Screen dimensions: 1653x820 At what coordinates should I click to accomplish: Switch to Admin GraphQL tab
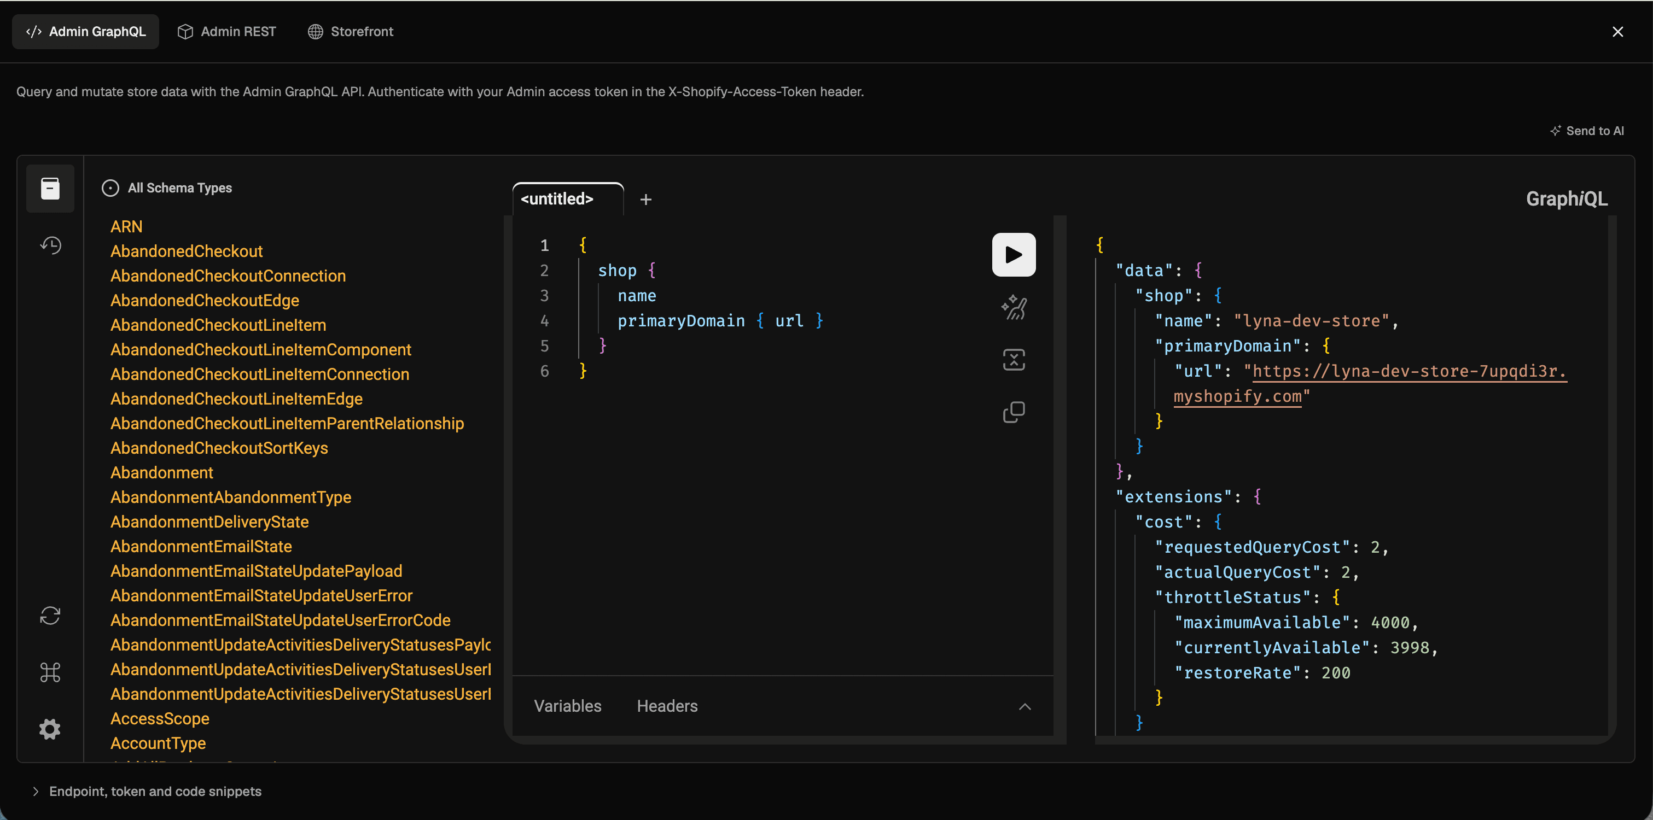(x=85, y=31)
